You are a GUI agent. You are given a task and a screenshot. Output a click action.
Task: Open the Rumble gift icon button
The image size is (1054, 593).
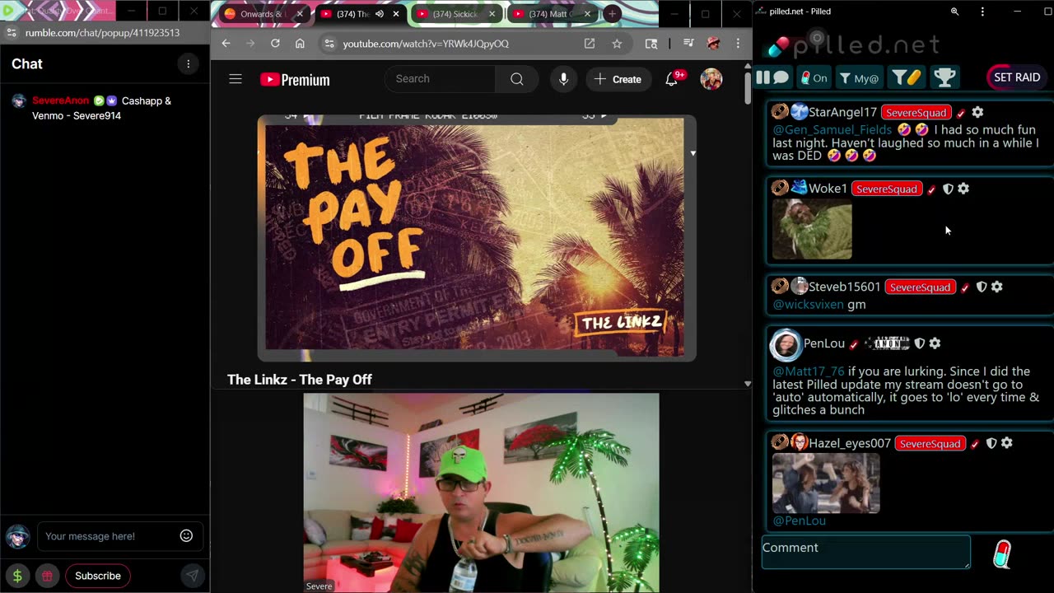(47, 576)
